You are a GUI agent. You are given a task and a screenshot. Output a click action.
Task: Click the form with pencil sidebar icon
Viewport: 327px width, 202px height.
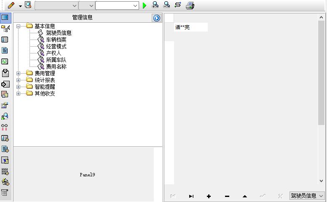tap(5, 105)
